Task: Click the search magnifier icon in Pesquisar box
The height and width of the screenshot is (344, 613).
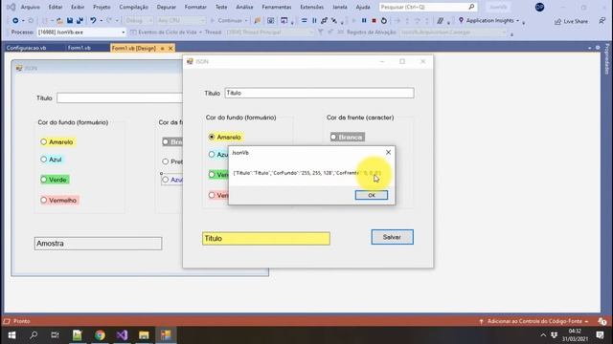Action: pos(471,7)
